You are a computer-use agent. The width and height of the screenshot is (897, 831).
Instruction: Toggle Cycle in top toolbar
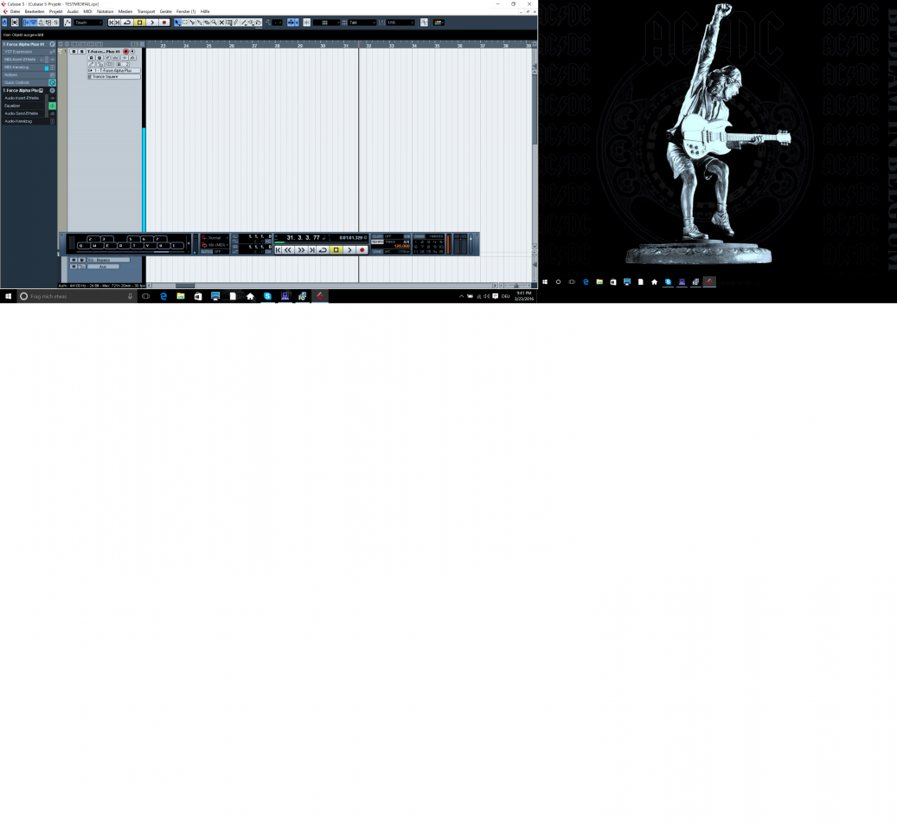coord(127,23)
